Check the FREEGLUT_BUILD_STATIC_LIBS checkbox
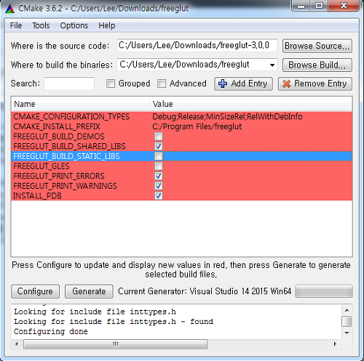 coord(159,156)
